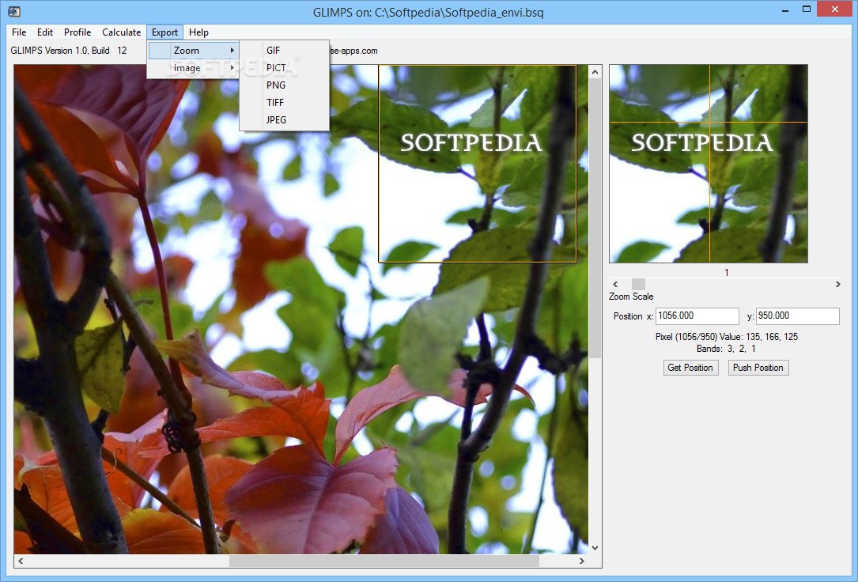
Task: Expand the Image export submenu
Action: (x=194, y=68)
